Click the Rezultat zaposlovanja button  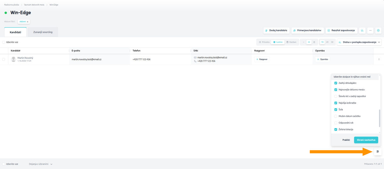(x=341, y=30)
